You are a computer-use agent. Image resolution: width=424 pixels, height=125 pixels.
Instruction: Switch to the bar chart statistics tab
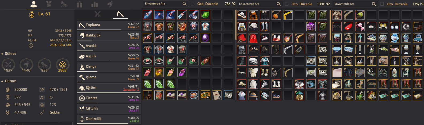pyautogui.click(x=95, y=4)
